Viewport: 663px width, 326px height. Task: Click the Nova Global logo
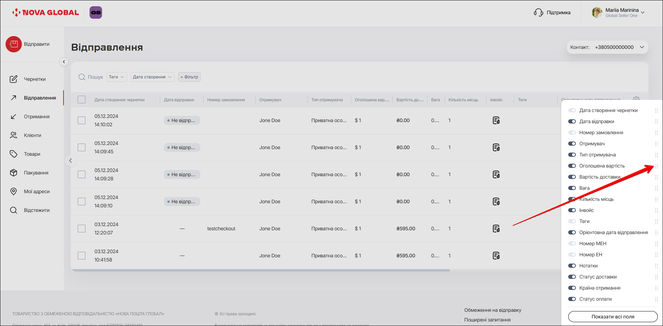point(45,13)
